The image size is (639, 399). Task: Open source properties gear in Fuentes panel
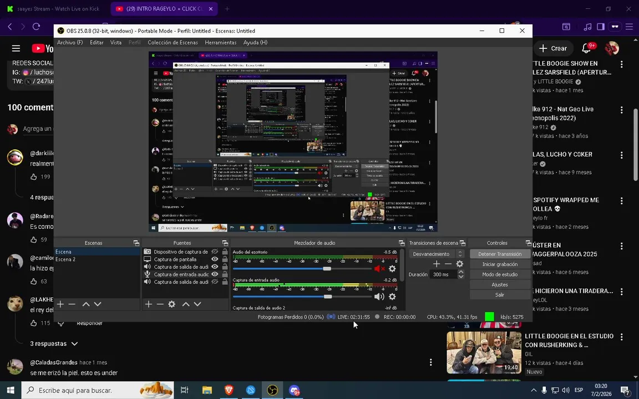171,304
